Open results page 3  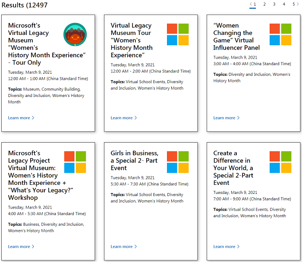point(274,4)
